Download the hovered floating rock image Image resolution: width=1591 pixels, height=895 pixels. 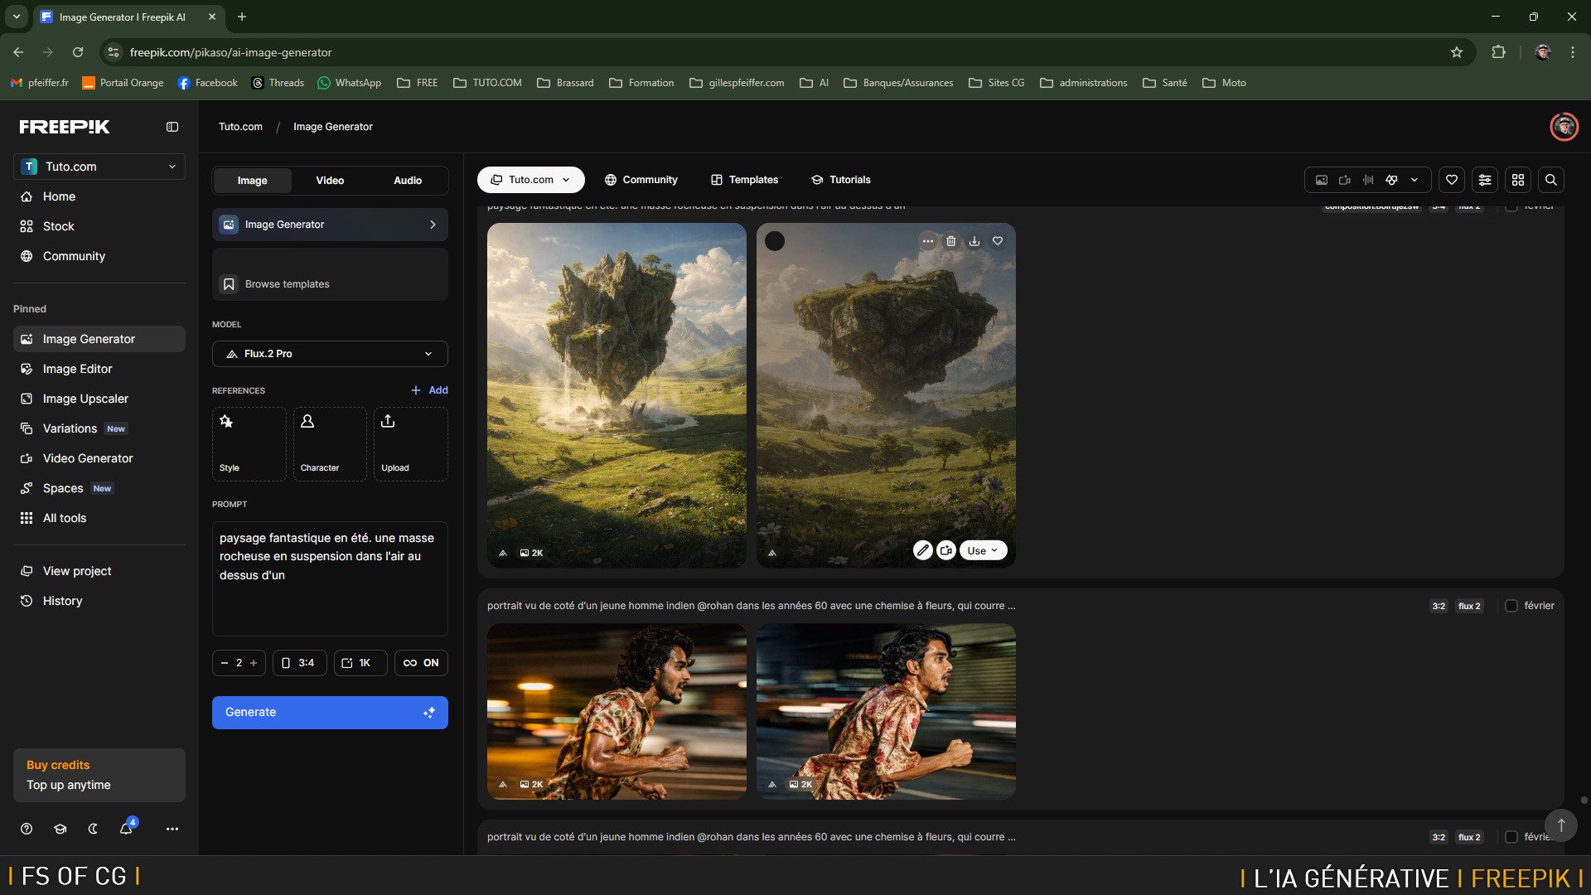point(974,241)
